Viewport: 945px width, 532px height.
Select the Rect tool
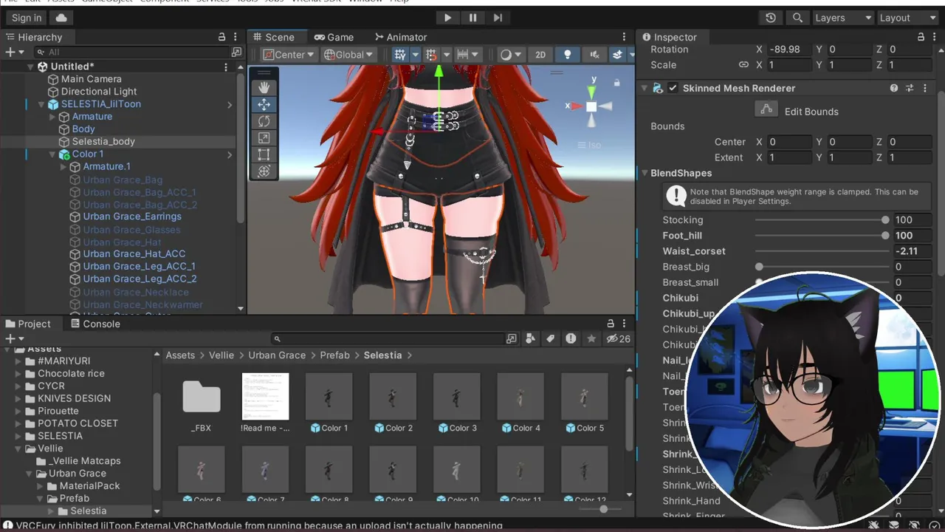pos(264,155)
